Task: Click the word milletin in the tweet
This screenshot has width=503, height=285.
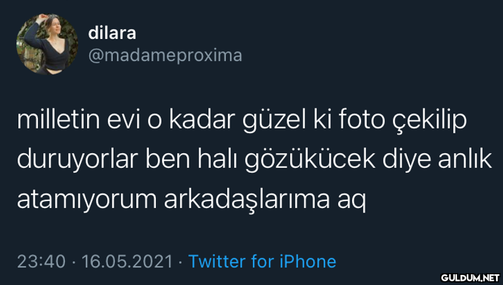Action: pyautogui.click(x=59, y=120)
